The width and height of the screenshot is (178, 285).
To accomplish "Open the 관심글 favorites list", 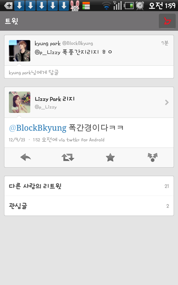I will point(89,206).
